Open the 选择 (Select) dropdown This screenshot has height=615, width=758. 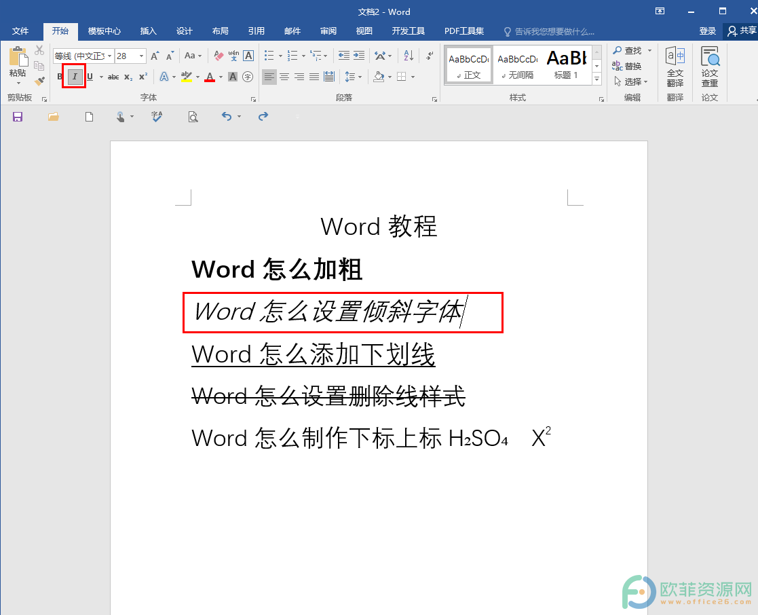631,81
